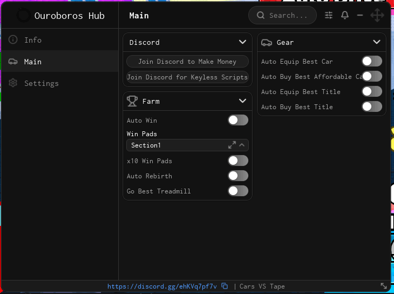Minimize the hub with the dash icon
This screenshot has width=394, height=294.
(360, 15)
